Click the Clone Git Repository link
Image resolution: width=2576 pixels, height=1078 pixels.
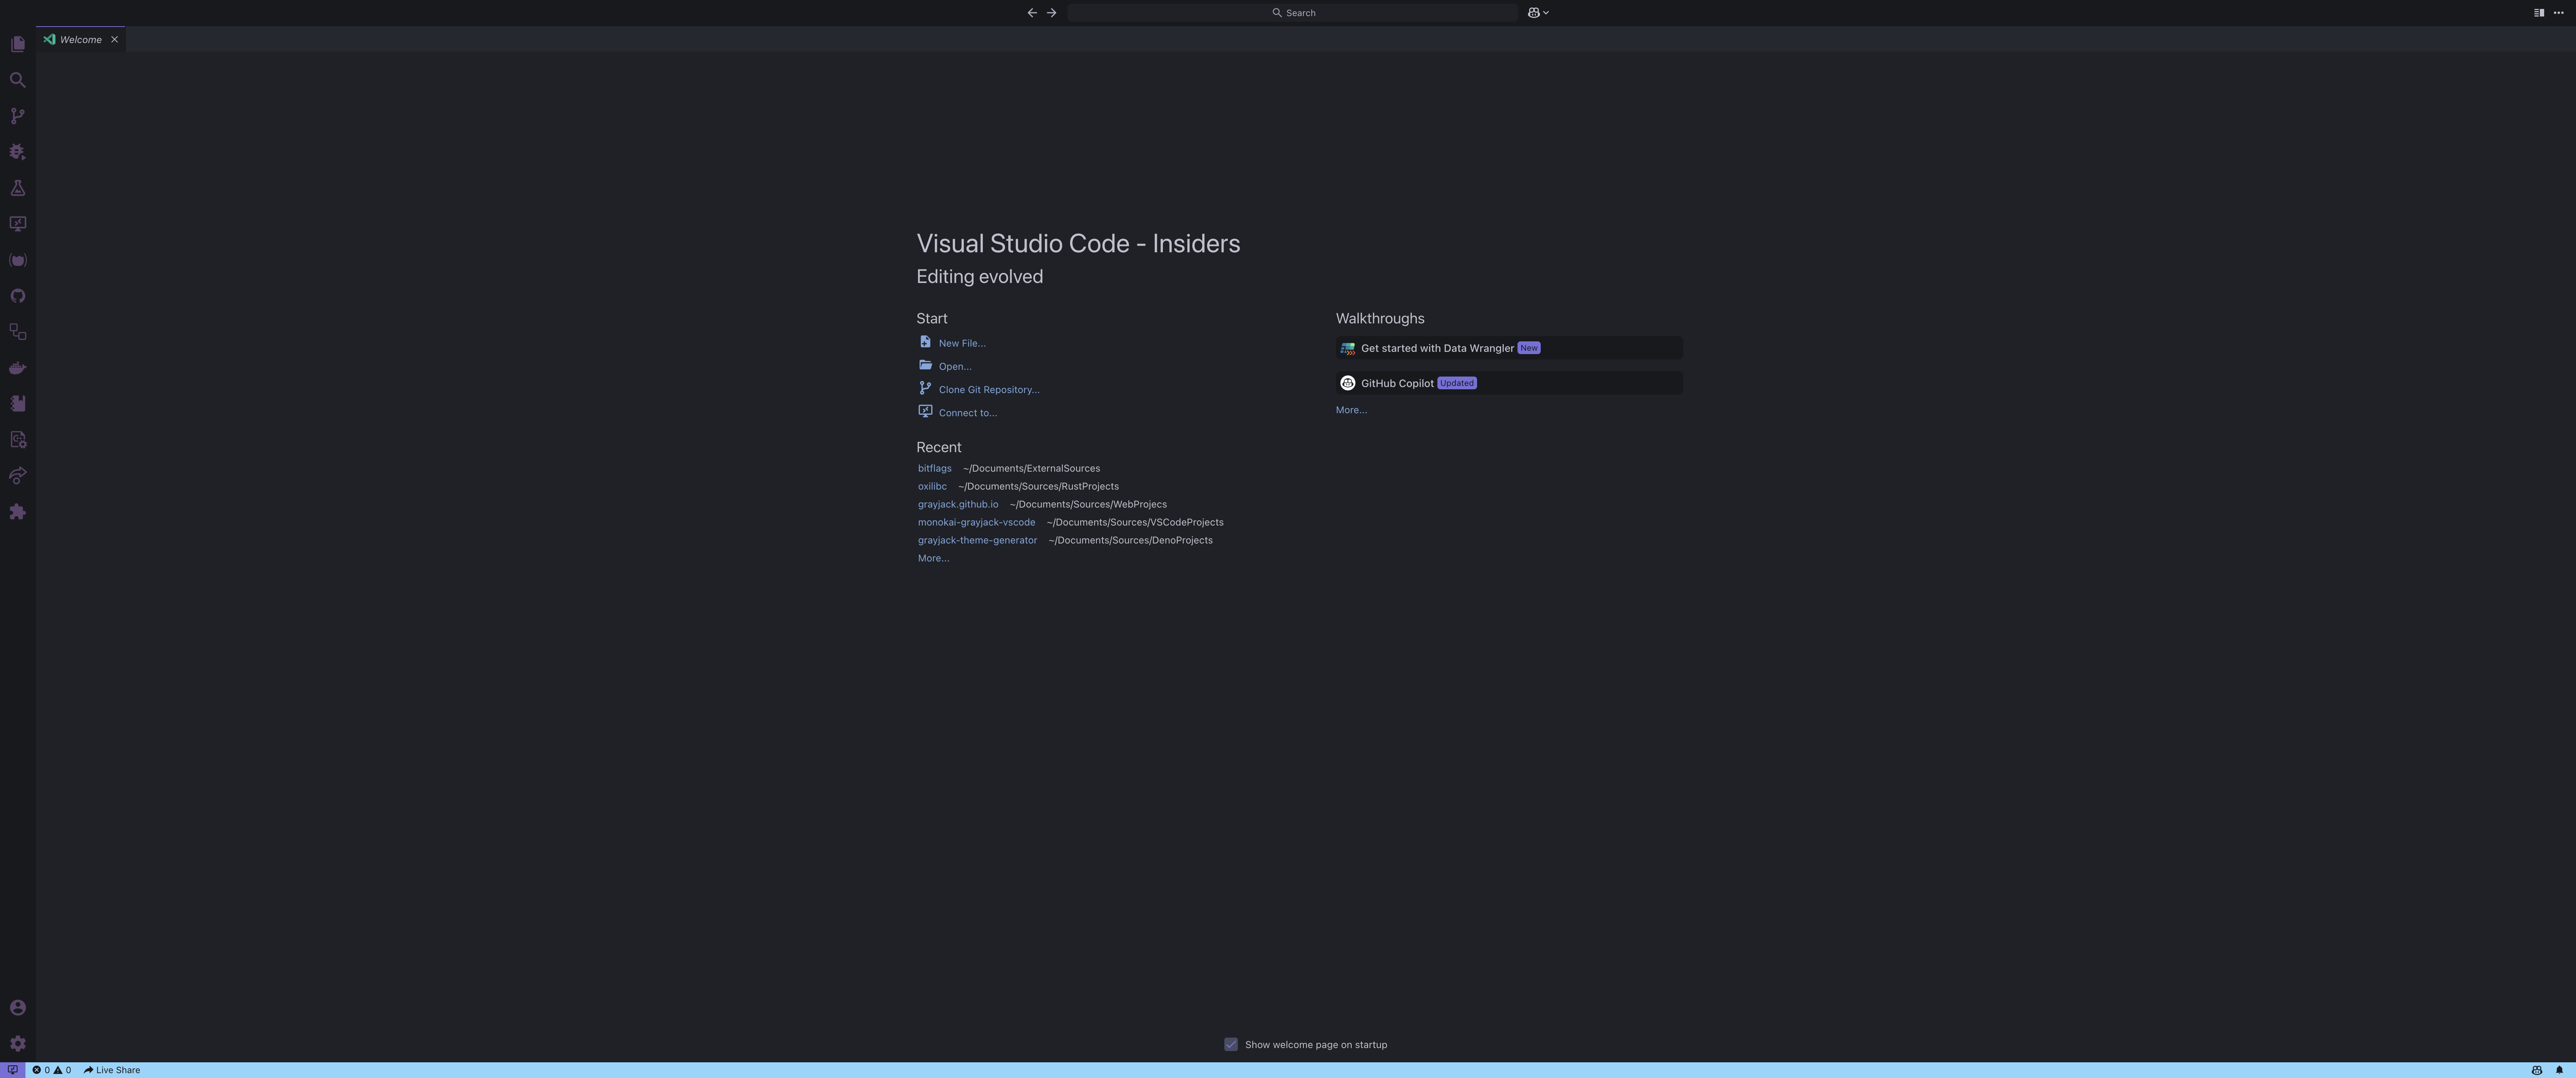point(988,390)
